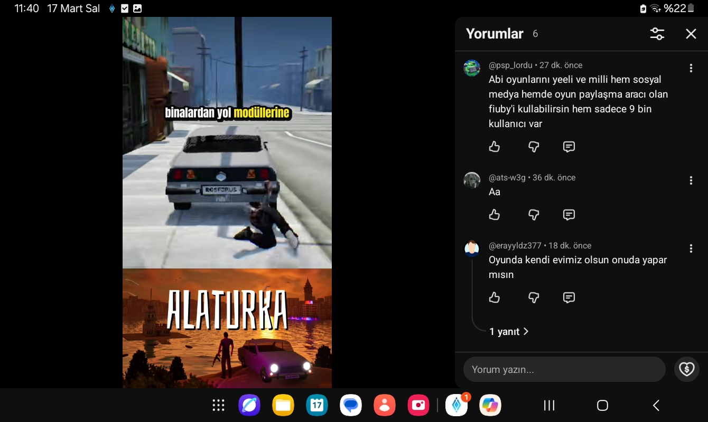Dislike the comment by @psp_lordu
The image size is (708, 422).
pos(534,147)
